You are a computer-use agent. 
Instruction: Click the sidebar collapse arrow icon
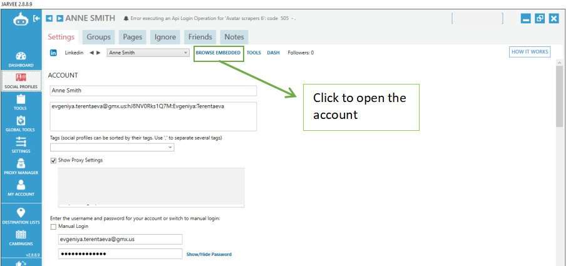coord(36,18)
